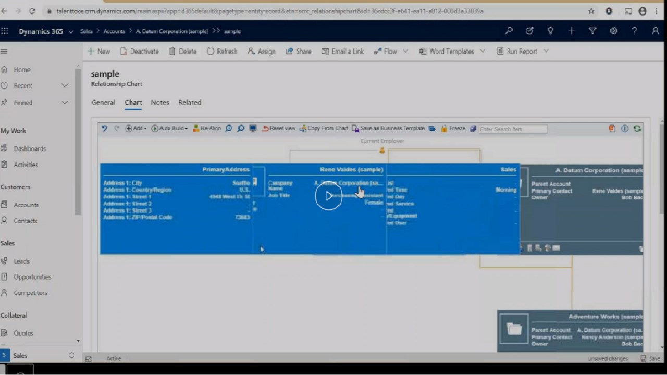Click the Share button
Image resolution: width=667 pixels, height=375 pixels.
pos(298,52)
